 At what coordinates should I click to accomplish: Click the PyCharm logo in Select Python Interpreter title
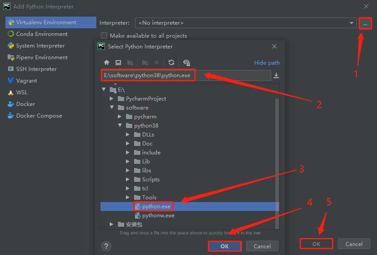(101, 46)
